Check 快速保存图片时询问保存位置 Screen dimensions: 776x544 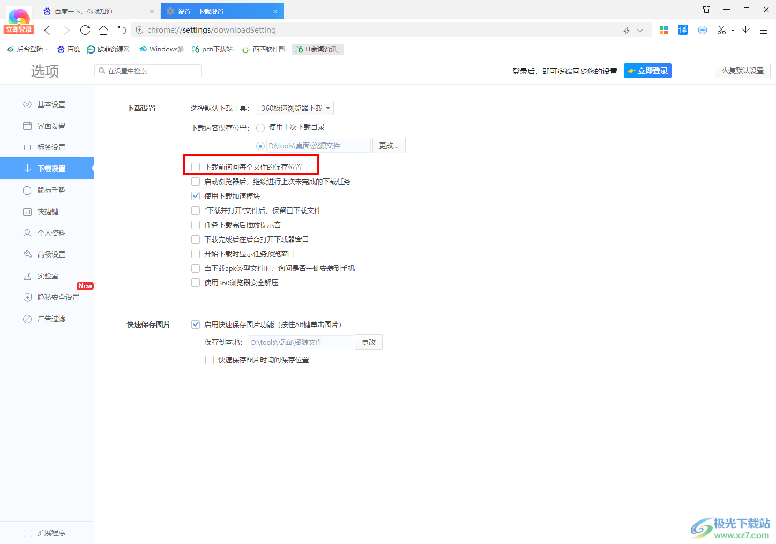click(210, 360)
